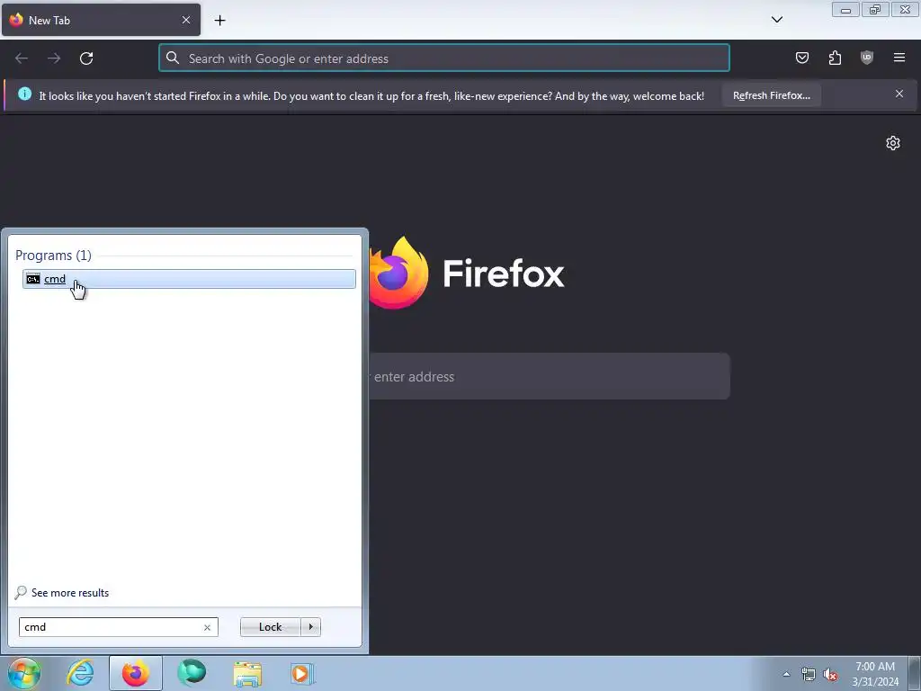Viewport: 921px width, 691px height.
Task: Select the New Tab tab
Action: coord(101,20)
